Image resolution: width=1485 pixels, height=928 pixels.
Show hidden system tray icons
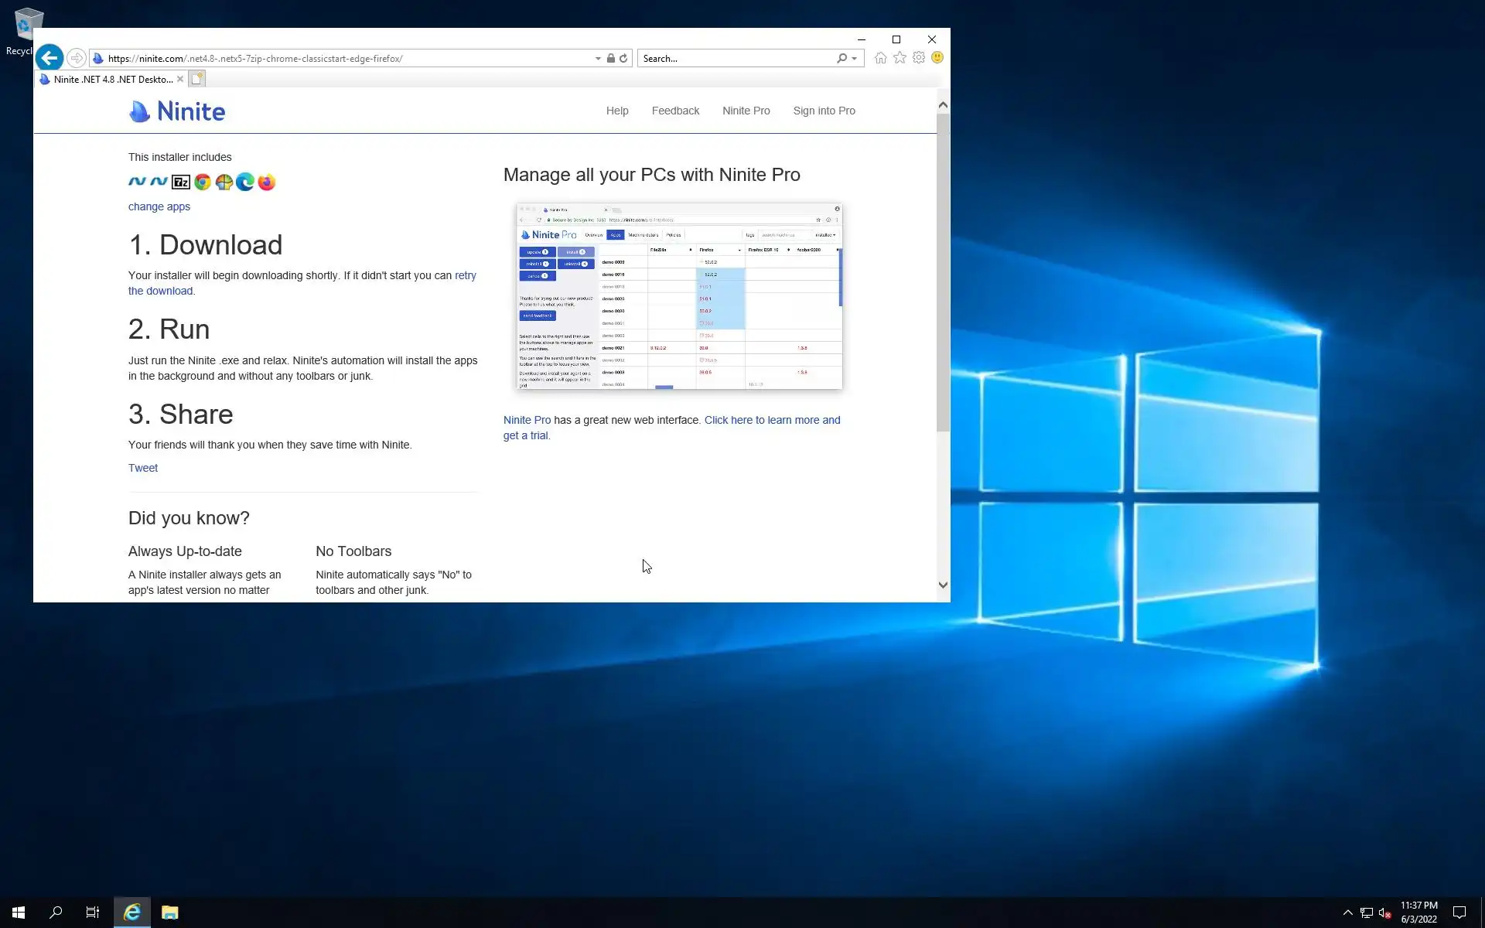[x=1347, y=913]
